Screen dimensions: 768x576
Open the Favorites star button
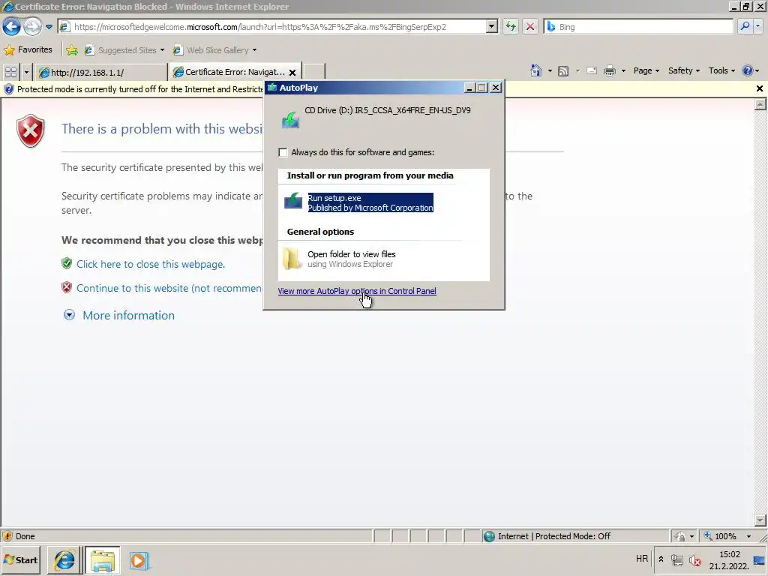[x=28, y=50]
